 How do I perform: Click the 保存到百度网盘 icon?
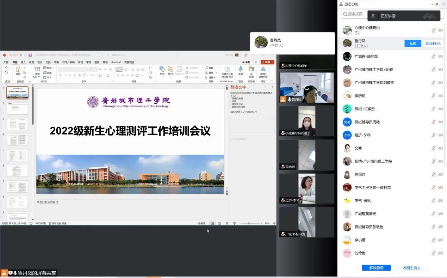click(x=263, y=70)
